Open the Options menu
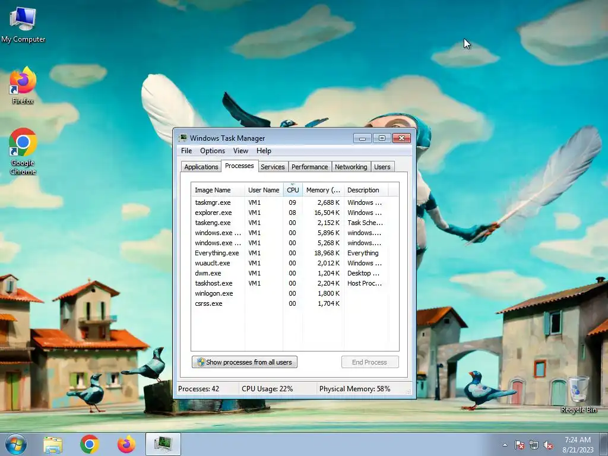 coord(213,151)
